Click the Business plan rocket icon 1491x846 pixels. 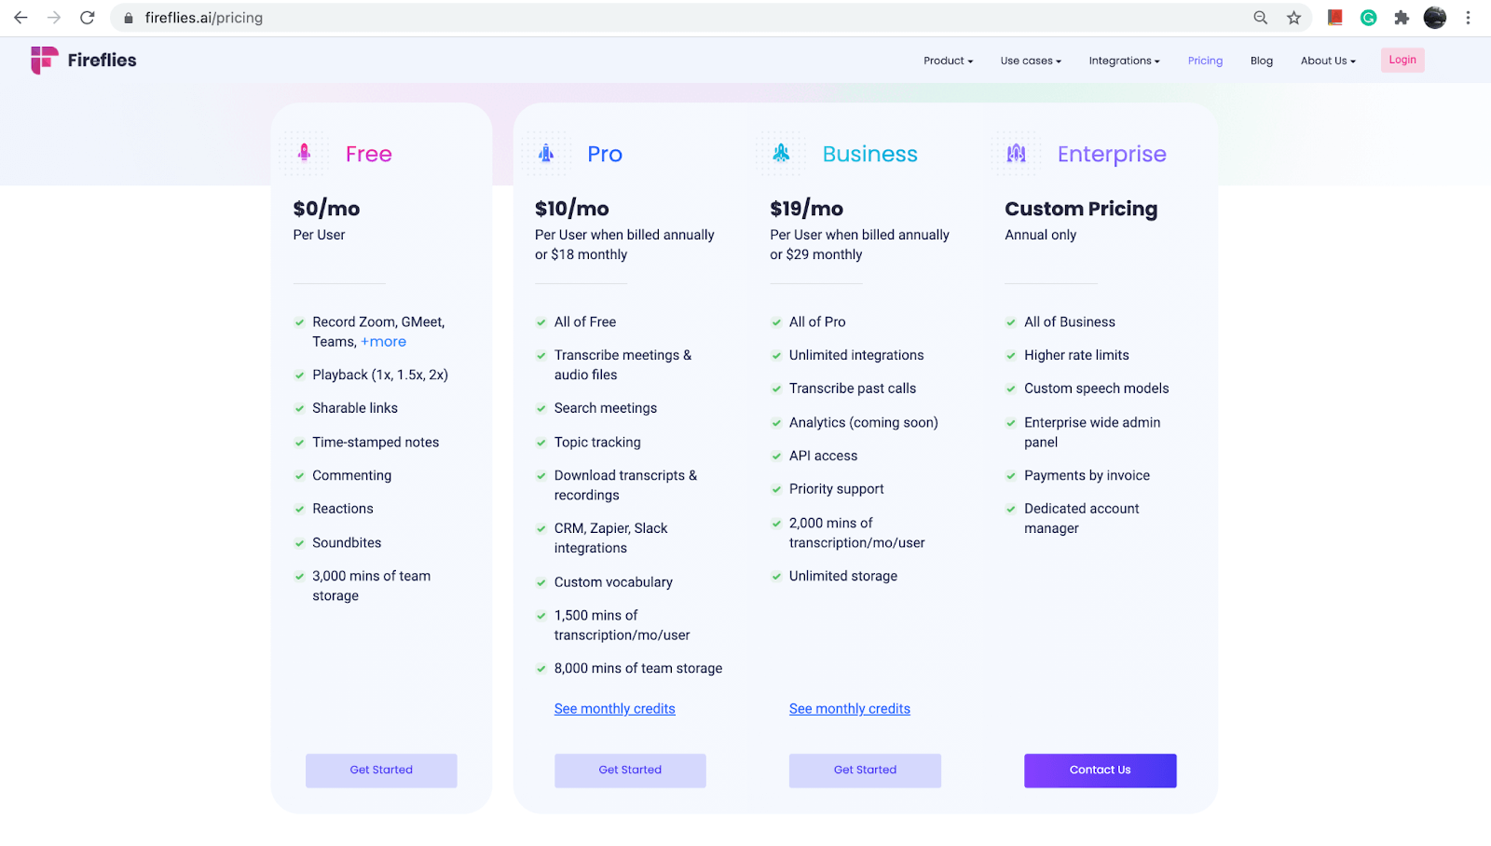tap(780, 153)
